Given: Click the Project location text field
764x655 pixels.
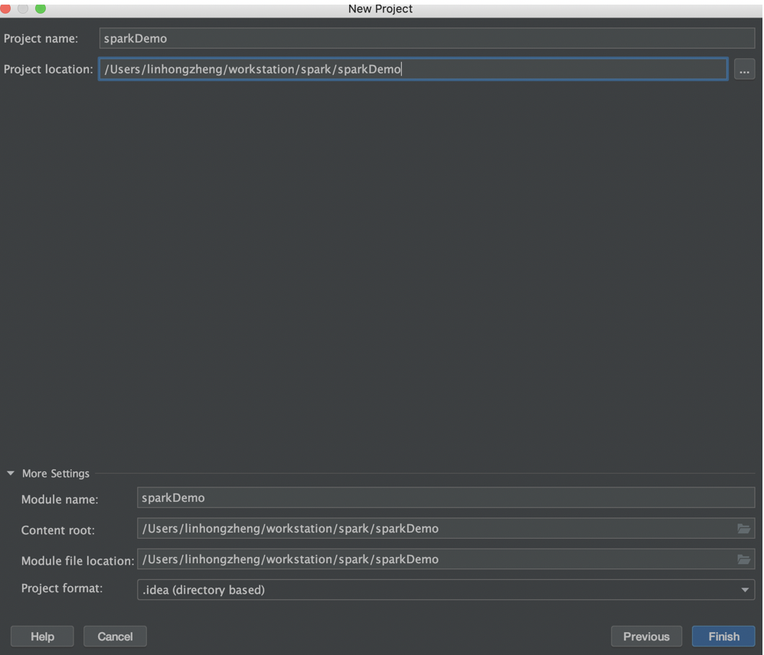Looking at the screenshot, I should click(413, 69).
